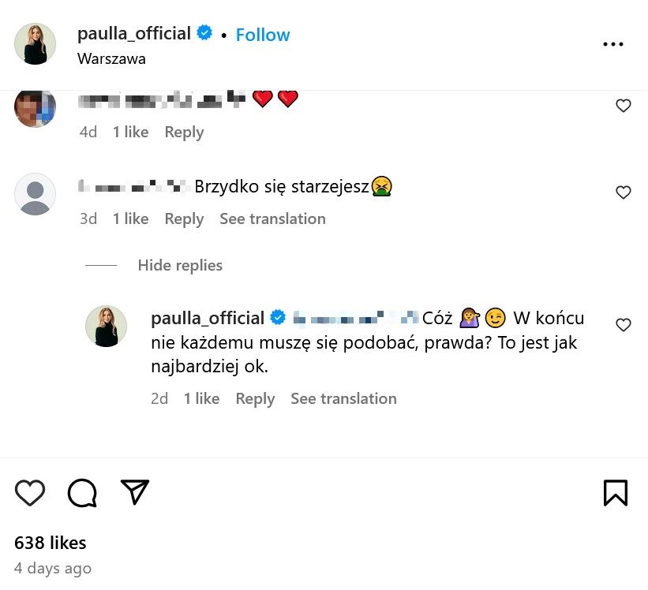Follow paulla_official from the header

pos(263,35)
